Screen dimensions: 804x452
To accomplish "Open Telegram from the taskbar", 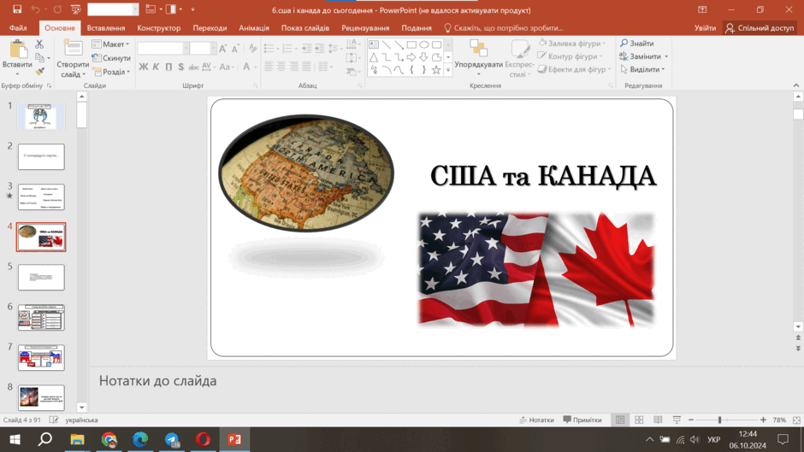I will [x=172, y=440].
